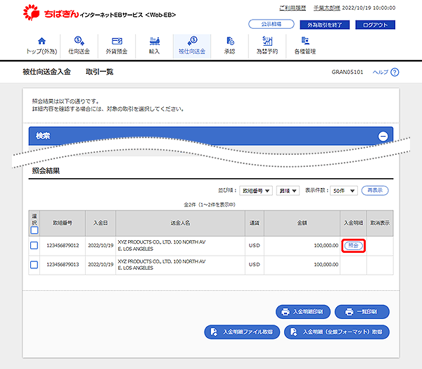Viewport: 422px width, 369px height.
Task: Click 100,000.00 amount in row 123456879013
Action: pyautogui.click(x=326, y=265)
